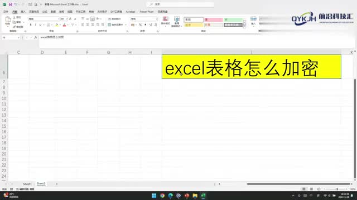Click the Name Box field
Screen dimensions: 357x200
coord(11,37)
